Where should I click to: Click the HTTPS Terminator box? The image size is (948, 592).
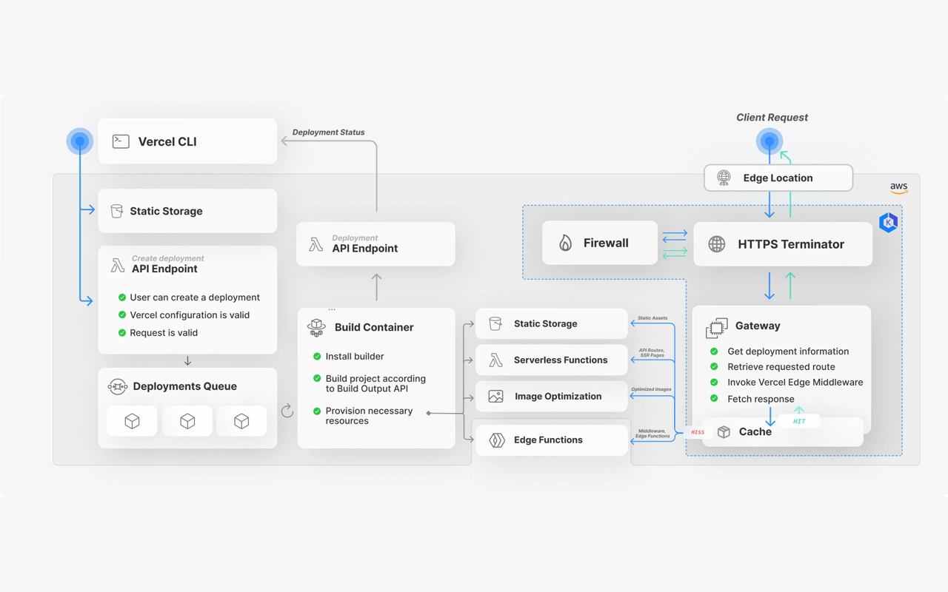[x=783, y=244]
